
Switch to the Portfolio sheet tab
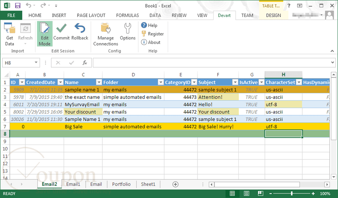coord(121,184)
